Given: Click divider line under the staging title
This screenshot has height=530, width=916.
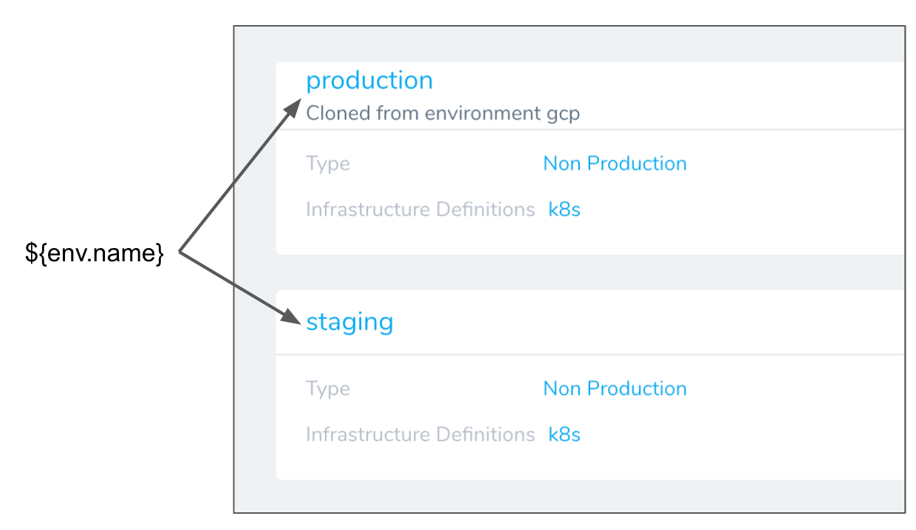Looking at the screenshot, I should pyautogui.click(x=591, y=354).
